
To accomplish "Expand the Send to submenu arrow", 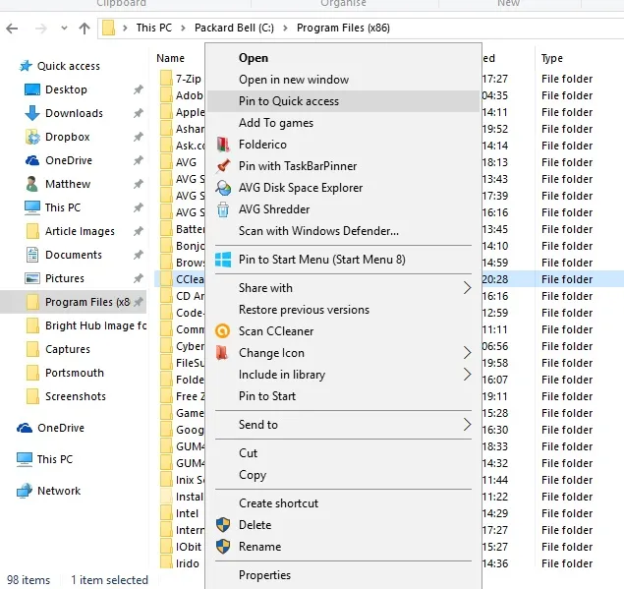I will [x=467, y=425].
